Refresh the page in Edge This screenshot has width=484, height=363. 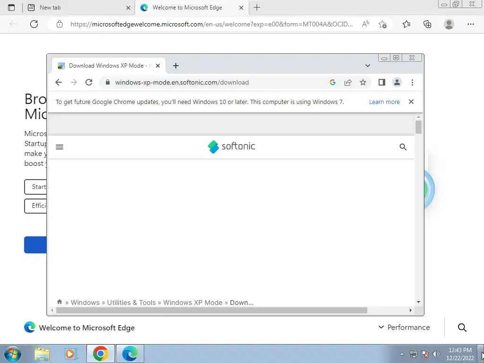34,24
